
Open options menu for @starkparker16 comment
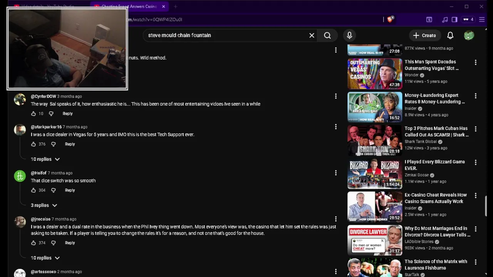[335, 127]
